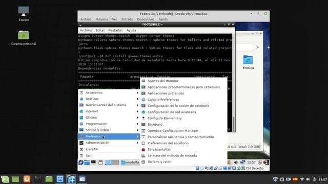This screenshot has width=328, height=184.
Task: Click Personalizar apariencia y comportamiento icon
Action: pos(143,137)
